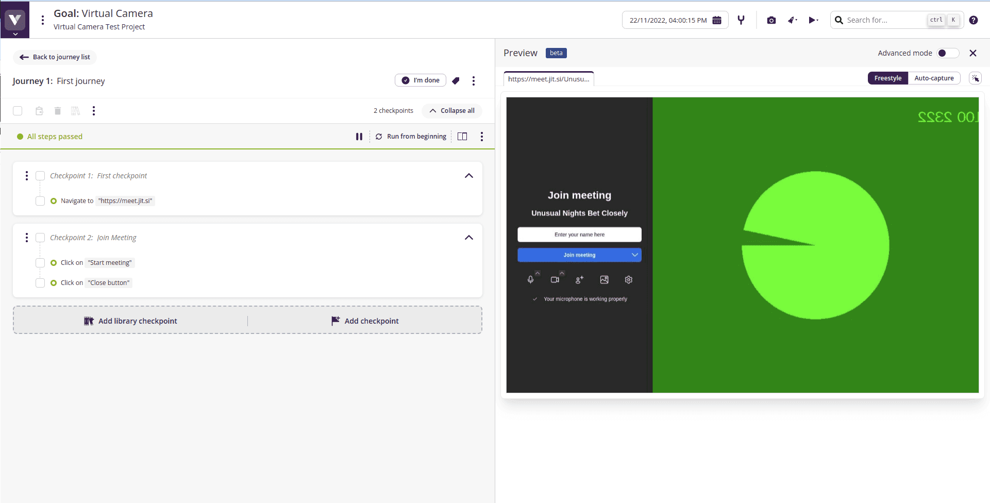
Task: Open the Join meeting dropdown arrow
Action: (x=634, y=255)
